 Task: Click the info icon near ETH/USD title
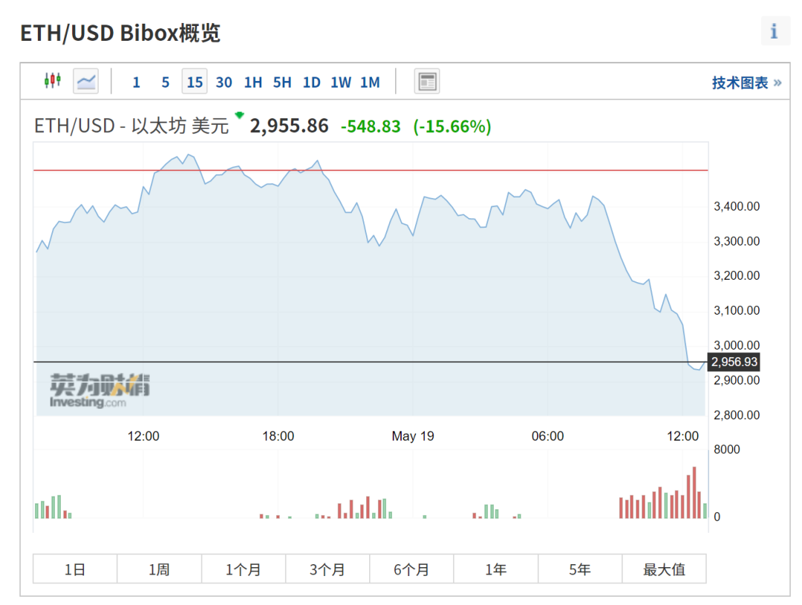(x=775, y=31)
